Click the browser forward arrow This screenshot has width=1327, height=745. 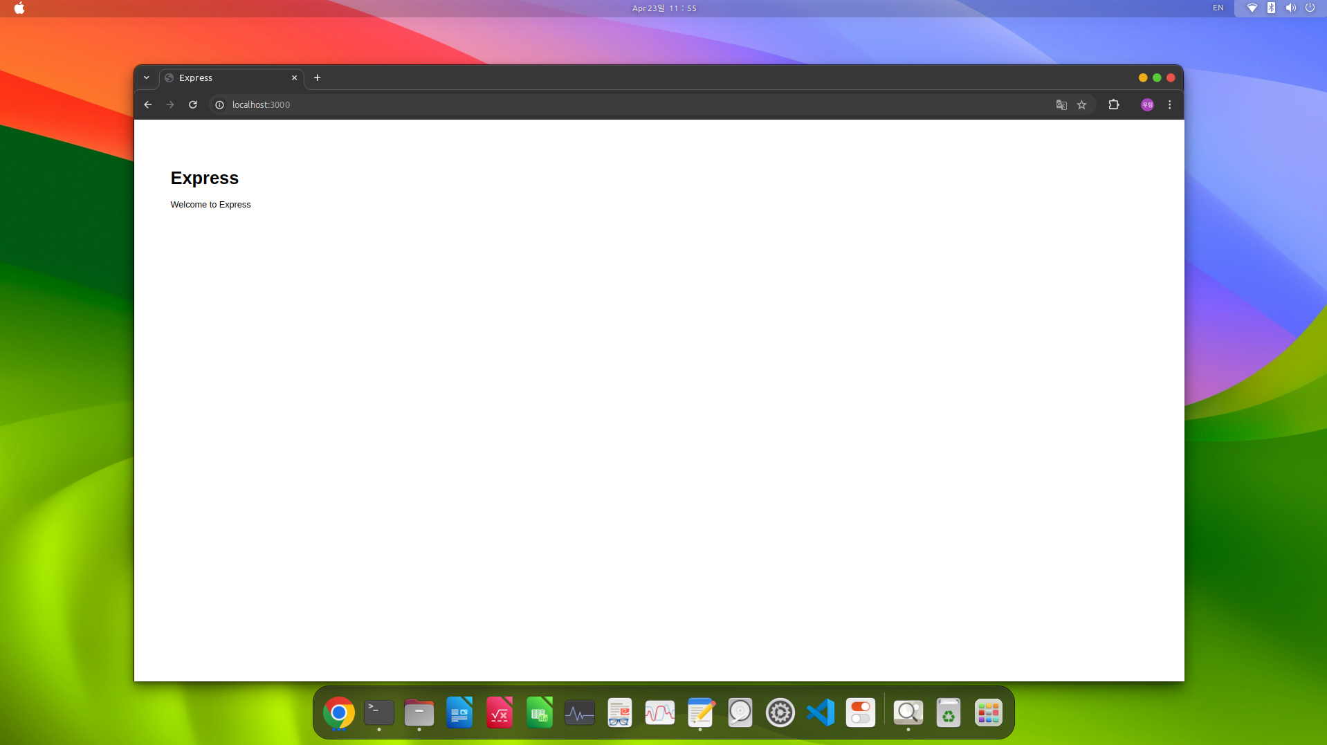click(x=170, y=104)
